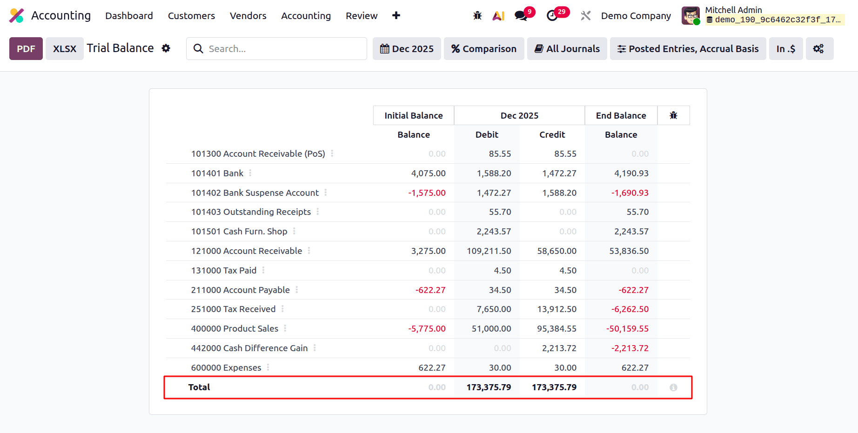Viewport: 858px width, 433px height.
Task: Open Posted Entries, Accrual Basis options dropdown
Action: tap(688, 49)
